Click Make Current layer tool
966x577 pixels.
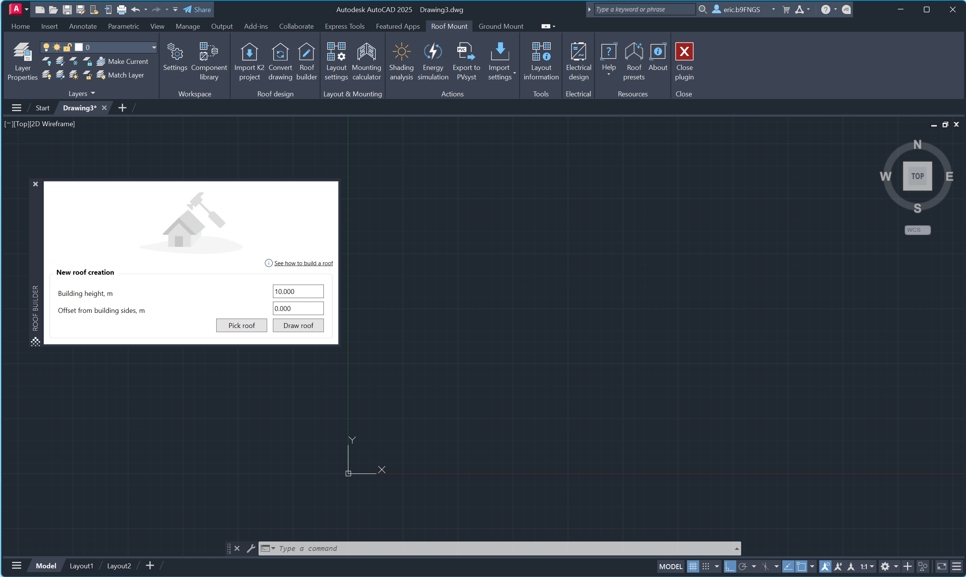tap(122, 62)
